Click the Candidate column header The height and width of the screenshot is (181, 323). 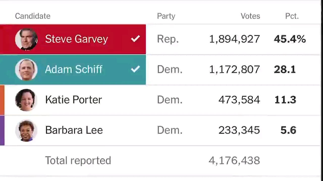click(33, 16)
